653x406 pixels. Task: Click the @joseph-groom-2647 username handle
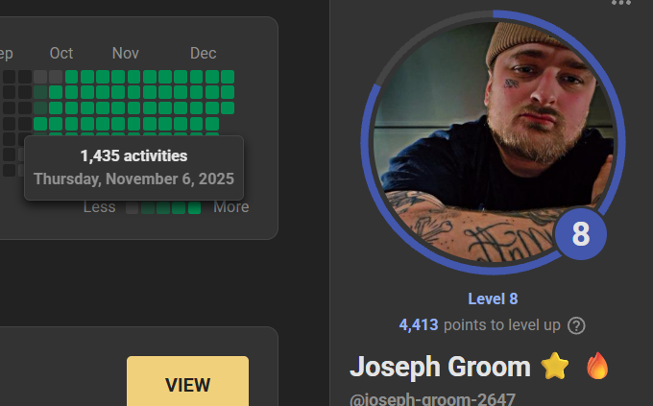[433, 399]
